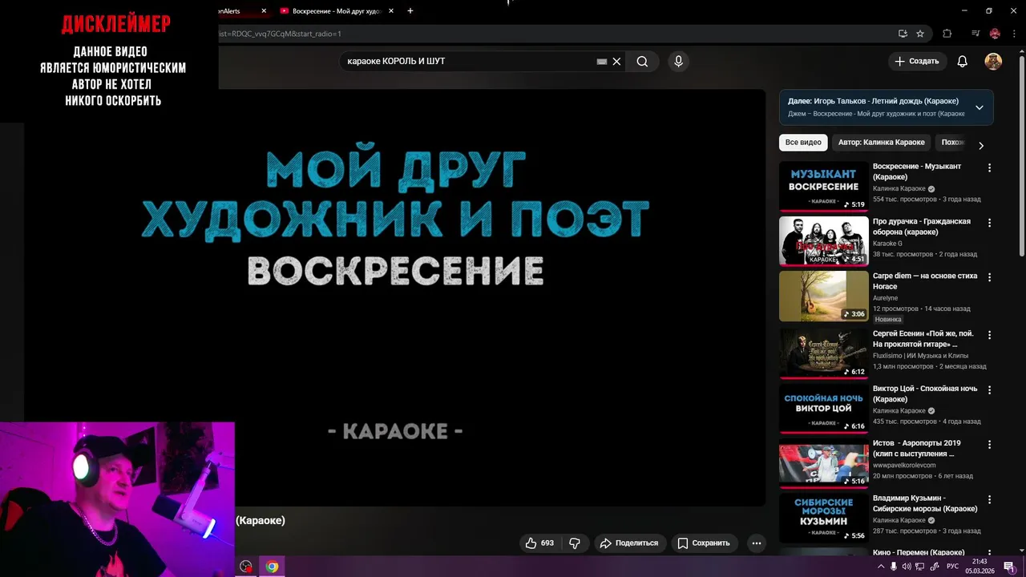Click Karaoke G channel name
1026x577 pixels.
pos(887,244)
